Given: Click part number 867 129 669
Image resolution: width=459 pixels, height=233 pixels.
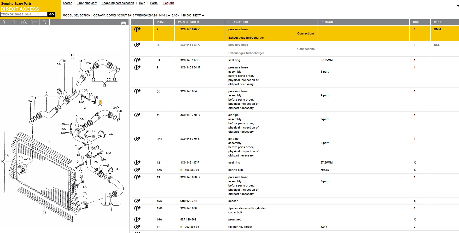Looking at the screenshot, I should tap(188, 219).
